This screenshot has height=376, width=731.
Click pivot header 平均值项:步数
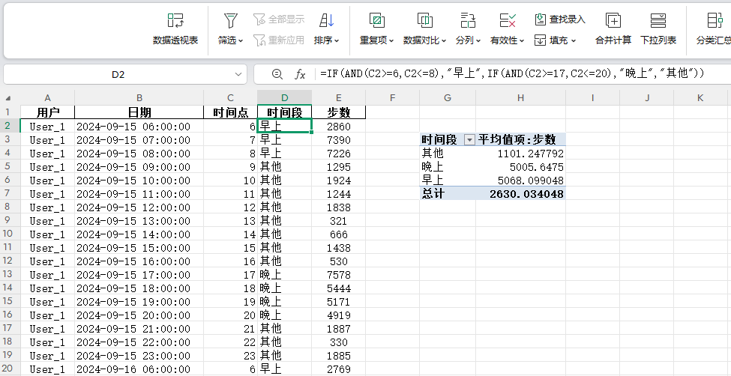(521, 139)
